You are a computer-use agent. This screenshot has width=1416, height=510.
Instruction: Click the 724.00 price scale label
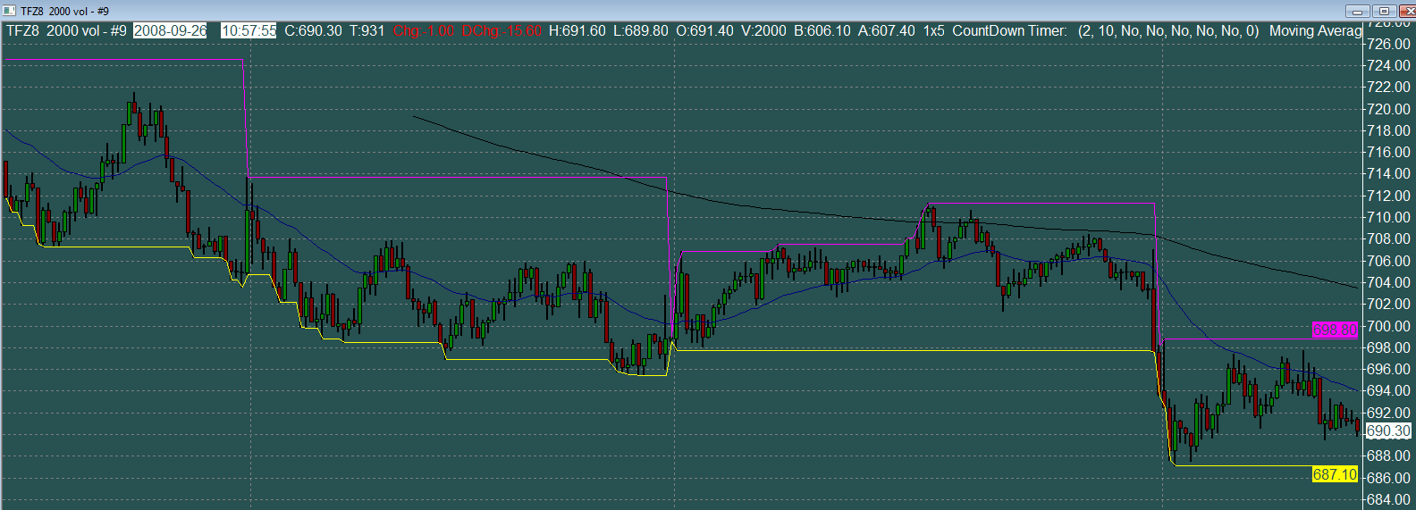coord(1389,65)
